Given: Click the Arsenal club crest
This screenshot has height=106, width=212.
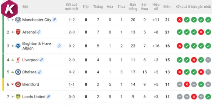Looking at the screenshot, I should pyautogui.click(x=18, y=32).
